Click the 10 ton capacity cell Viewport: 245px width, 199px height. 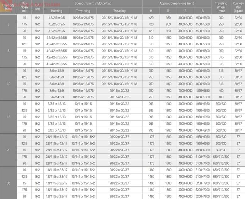coord(8,84)
